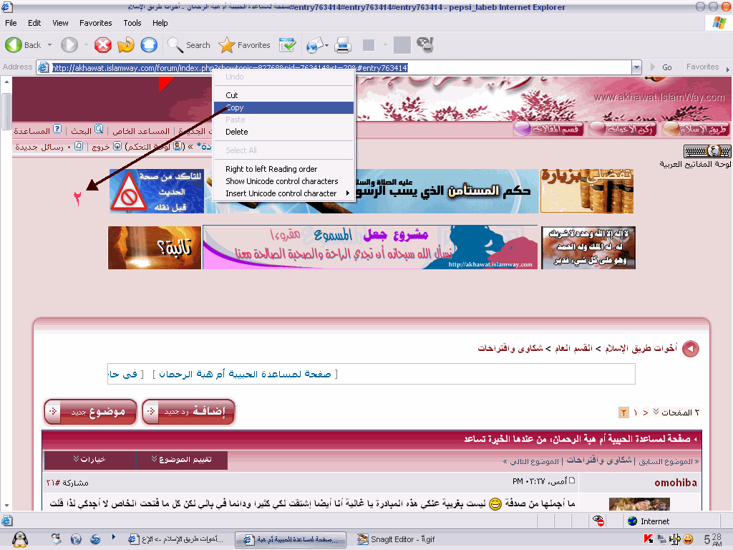733x550 pixels.
Task: Toggle Right to left Reading order
Action: (283, 169)
